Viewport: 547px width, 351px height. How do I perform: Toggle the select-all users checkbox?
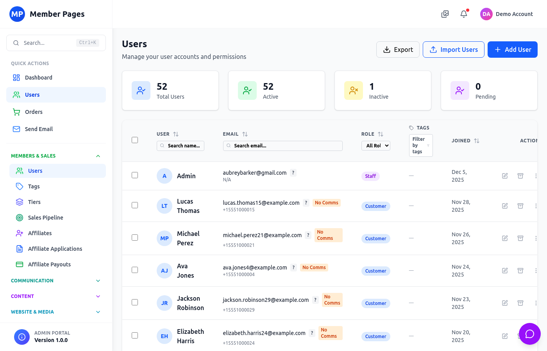pos(135,140)
